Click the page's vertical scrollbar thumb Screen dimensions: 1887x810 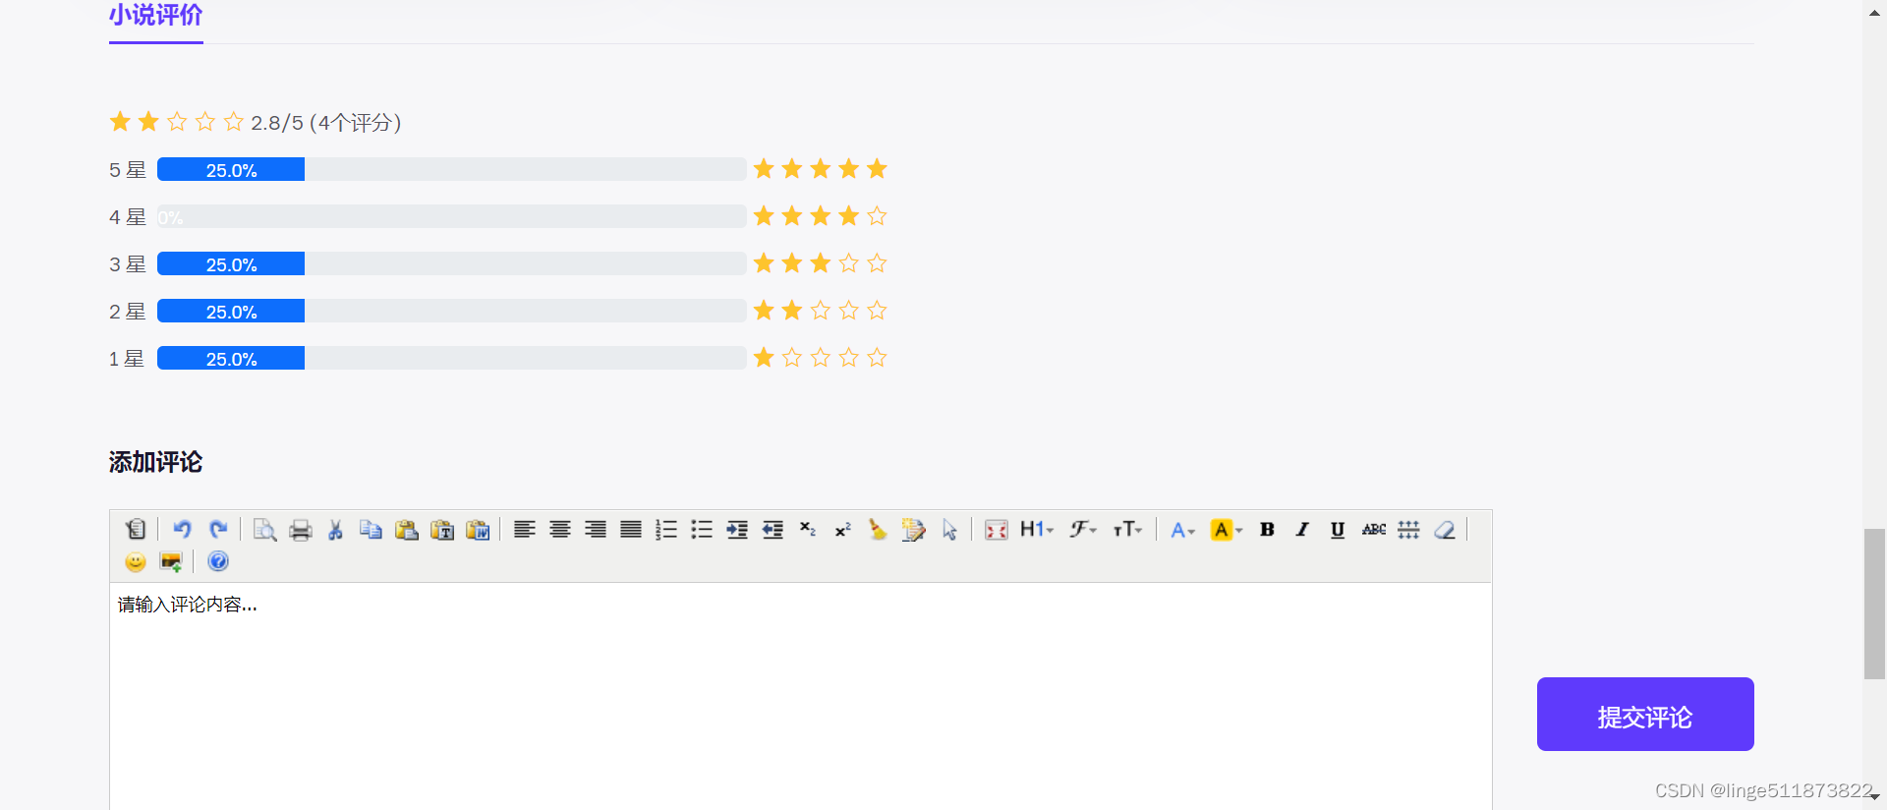(x=1874, y=604)
